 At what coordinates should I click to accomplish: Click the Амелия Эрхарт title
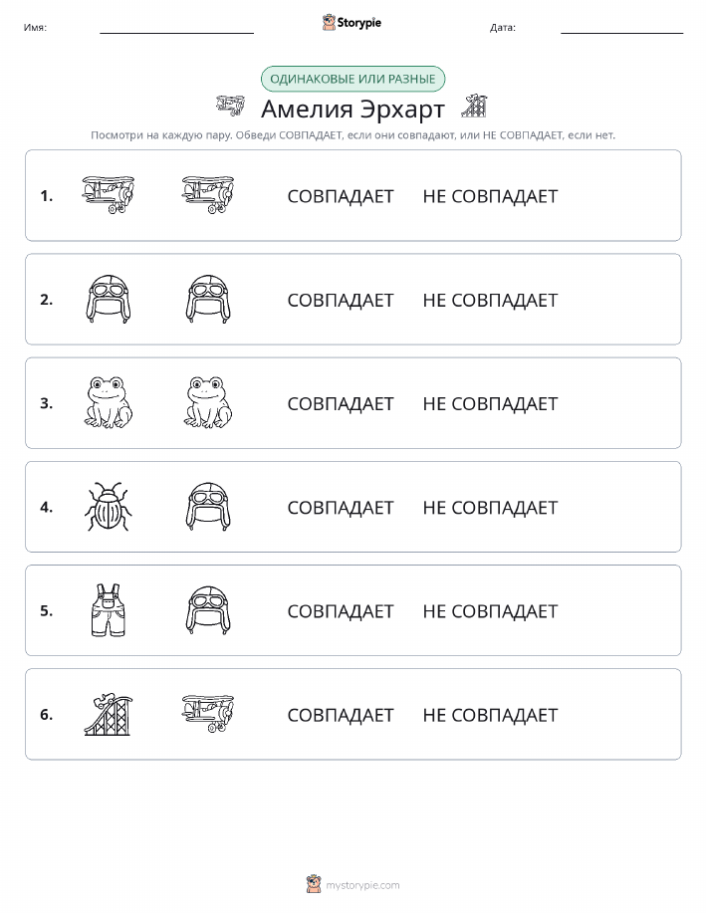tap(353, 109)
